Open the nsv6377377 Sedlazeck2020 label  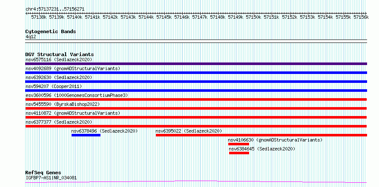(x=59, y=122)
